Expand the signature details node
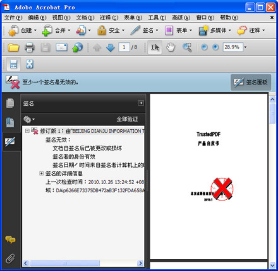 42,173
